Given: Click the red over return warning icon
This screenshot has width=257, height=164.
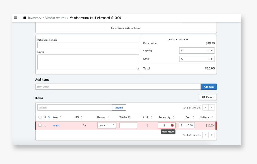Looking at the screenshot, I should [x=172, y=125].
